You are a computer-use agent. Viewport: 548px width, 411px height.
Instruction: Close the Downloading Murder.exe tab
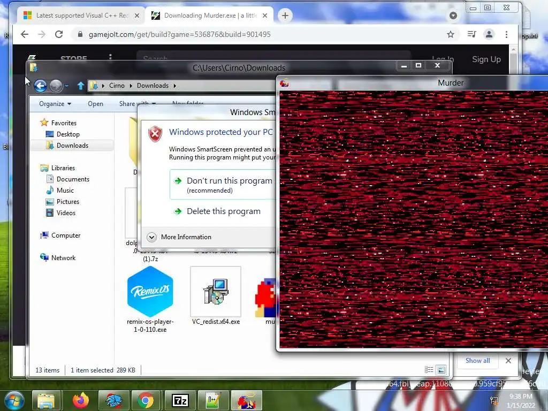click(265, 16)
